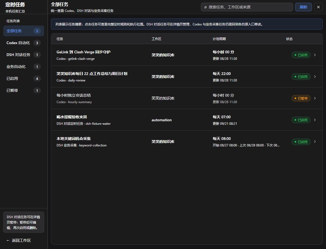Click the 任务 column header
Screen dimensions: 326x249
click(x=60, y=39)
